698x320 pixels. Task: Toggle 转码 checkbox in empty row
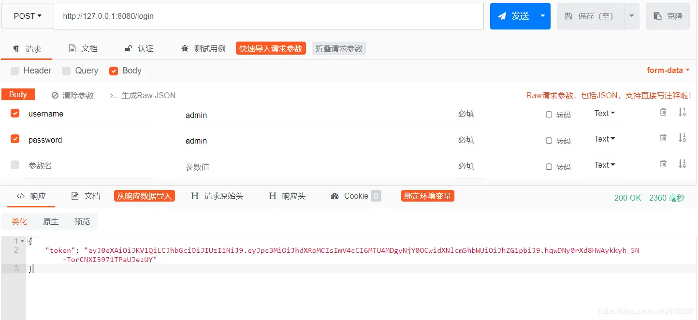pos(549,167)
